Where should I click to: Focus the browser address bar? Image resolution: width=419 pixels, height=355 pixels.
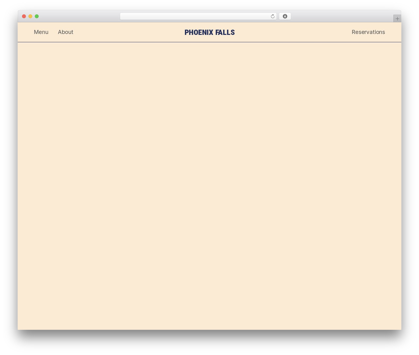pos(198,16)
